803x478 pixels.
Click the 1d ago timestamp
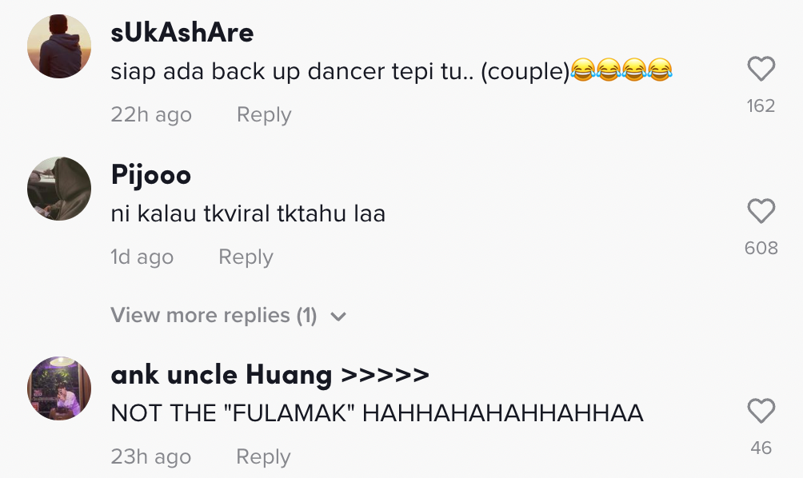[x=142, y=257]
